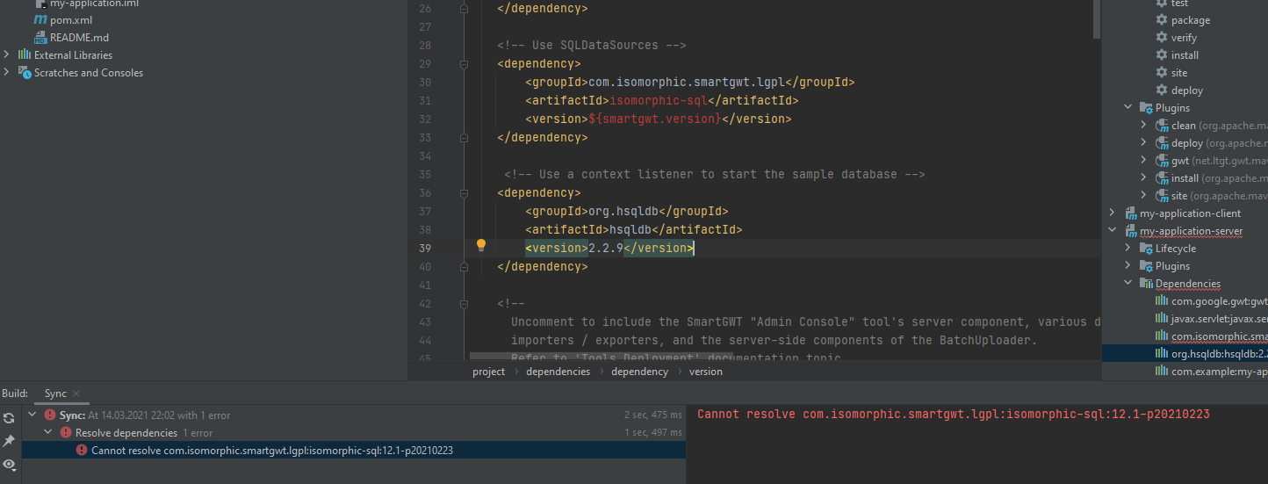Click the Lifecycle folder icon under my-application-server
This screenshot has height=484, width=1268.
tap(1146, 249)
